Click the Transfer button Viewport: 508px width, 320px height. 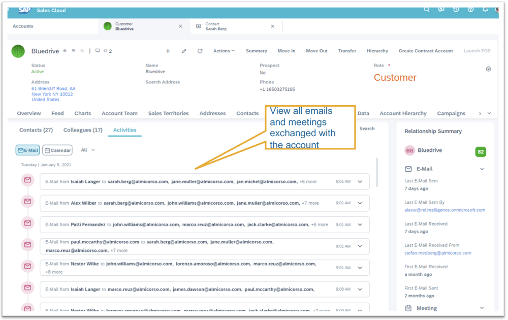(x=347, y=51)
